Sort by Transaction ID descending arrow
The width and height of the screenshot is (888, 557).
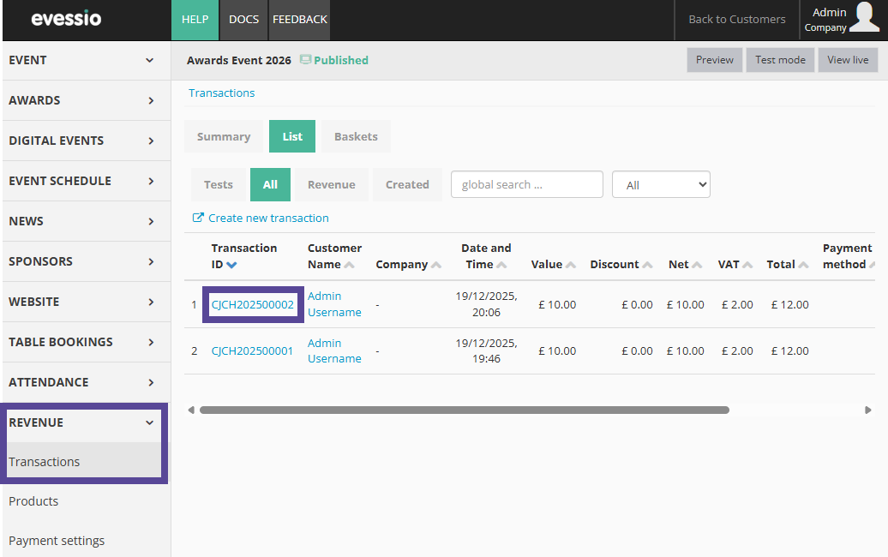231,264
